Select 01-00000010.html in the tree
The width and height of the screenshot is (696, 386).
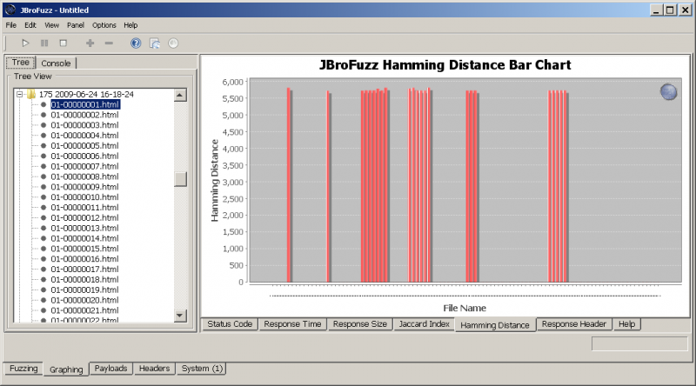click(x=84, y=197)
